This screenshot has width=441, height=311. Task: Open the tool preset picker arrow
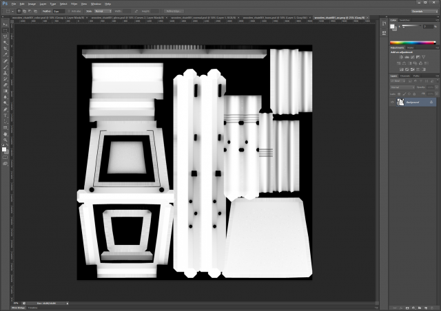point(12,11)
